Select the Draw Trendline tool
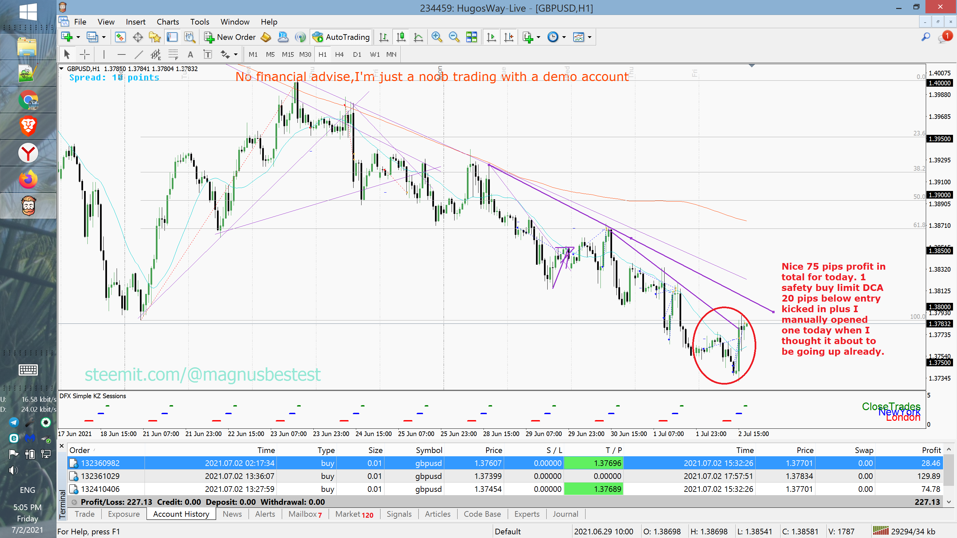The height and width of the screenshot is (538, 957). point(139,54)
